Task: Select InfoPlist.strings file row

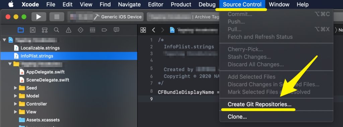Action: pyautogui.click(x=69, y=56)
